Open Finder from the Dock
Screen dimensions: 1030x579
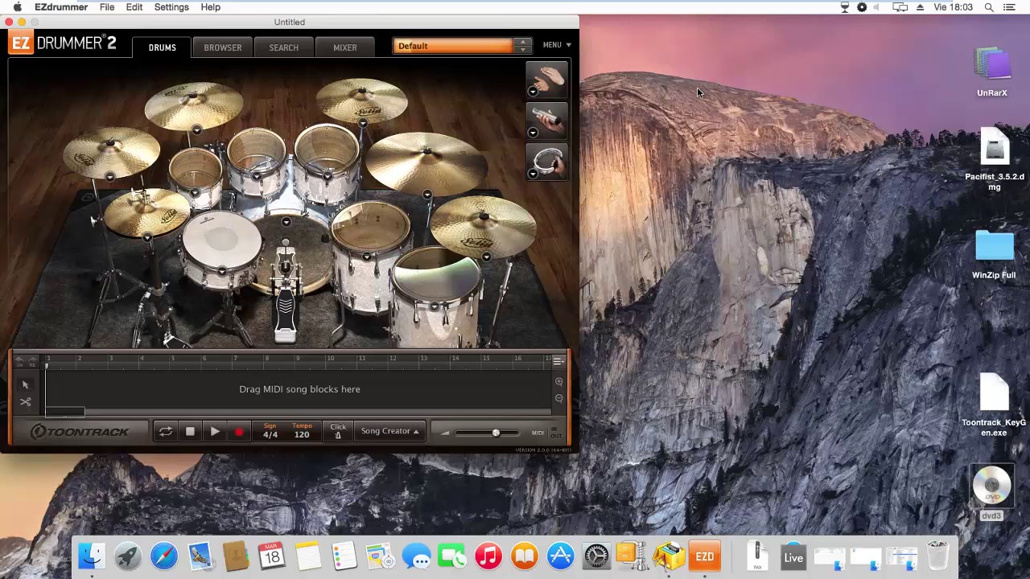(x=92, y=556)
